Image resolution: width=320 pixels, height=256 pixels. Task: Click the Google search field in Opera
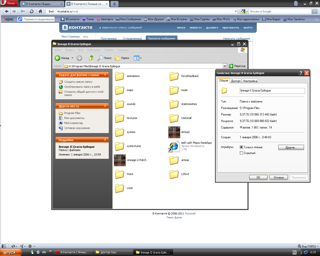pyautogui.click(x=280, y=11)
